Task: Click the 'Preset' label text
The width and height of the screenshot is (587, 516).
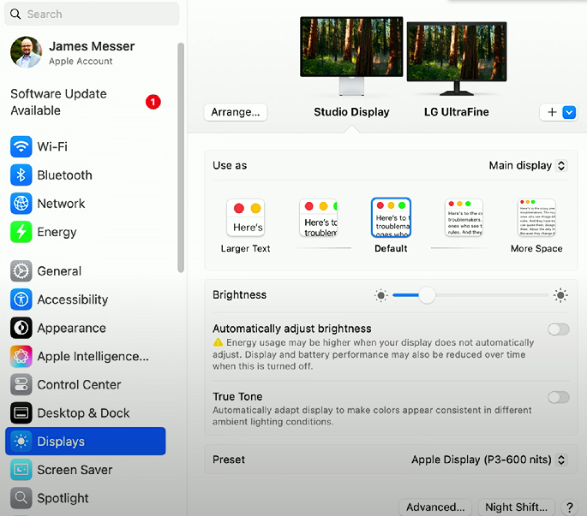Action: [229, 460]
